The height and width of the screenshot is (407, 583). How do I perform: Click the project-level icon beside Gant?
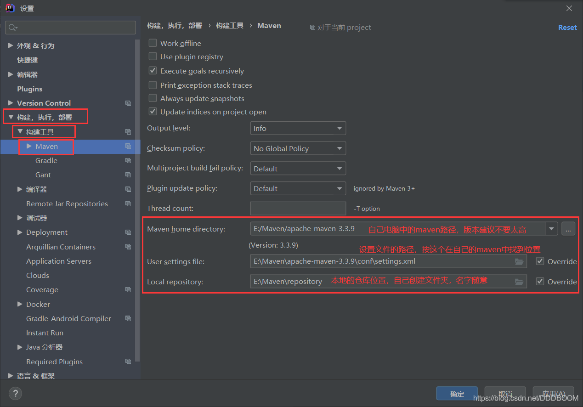tap(128, 175)
